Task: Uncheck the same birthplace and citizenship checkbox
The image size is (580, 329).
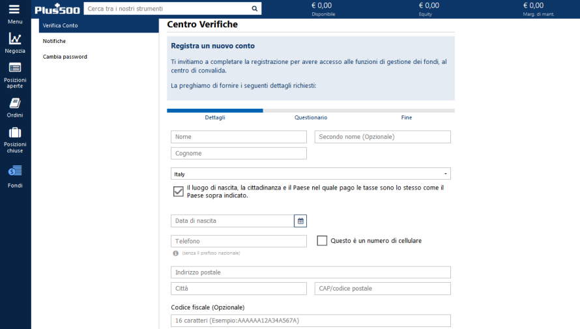Action: click(x=178, y=192)
